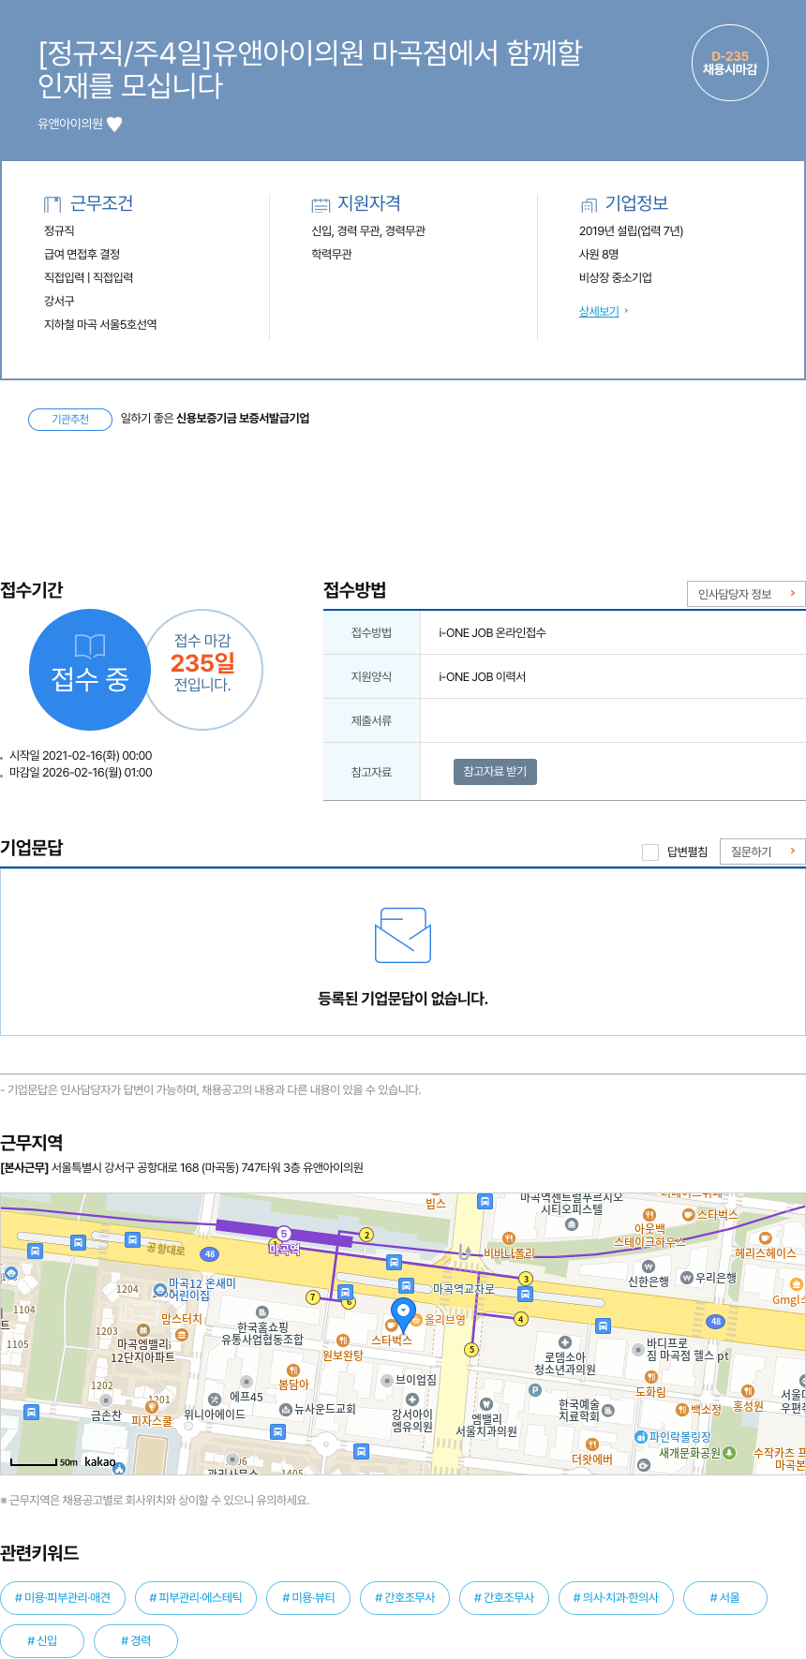Click the work address text line under 근무지역

182,1168
